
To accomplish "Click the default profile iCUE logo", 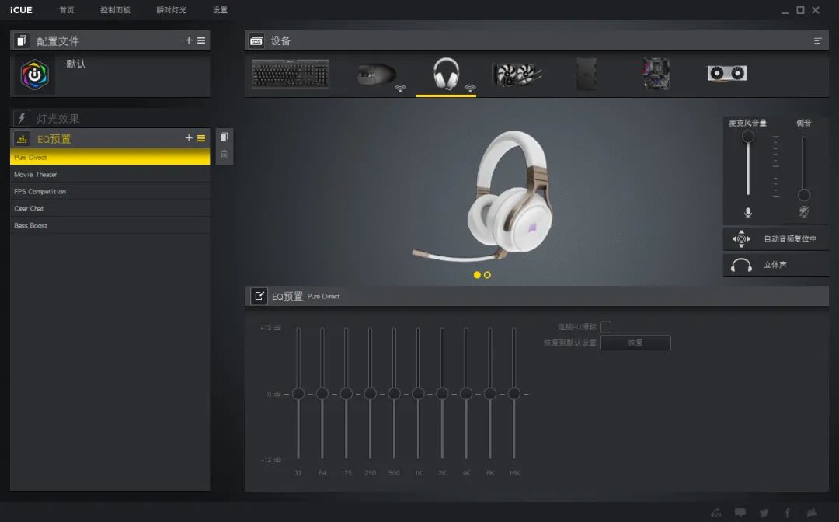I will point(35,75).
